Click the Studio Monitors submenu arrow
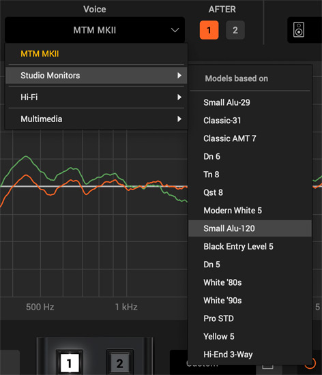Screen dimensions: 322x375 point(179,76)
